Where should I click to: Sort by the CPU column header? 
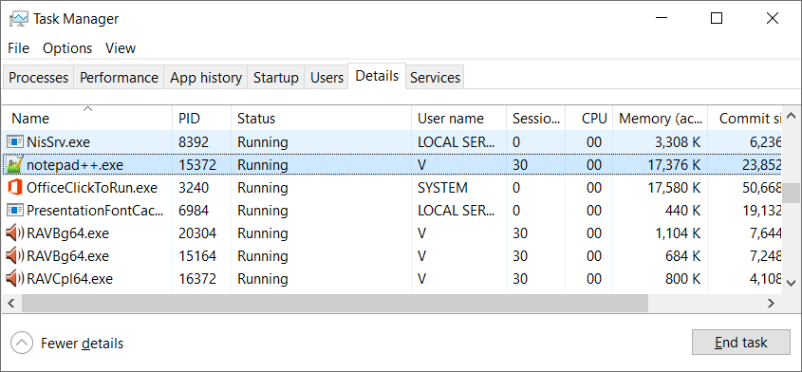click(x=589, y=119)
